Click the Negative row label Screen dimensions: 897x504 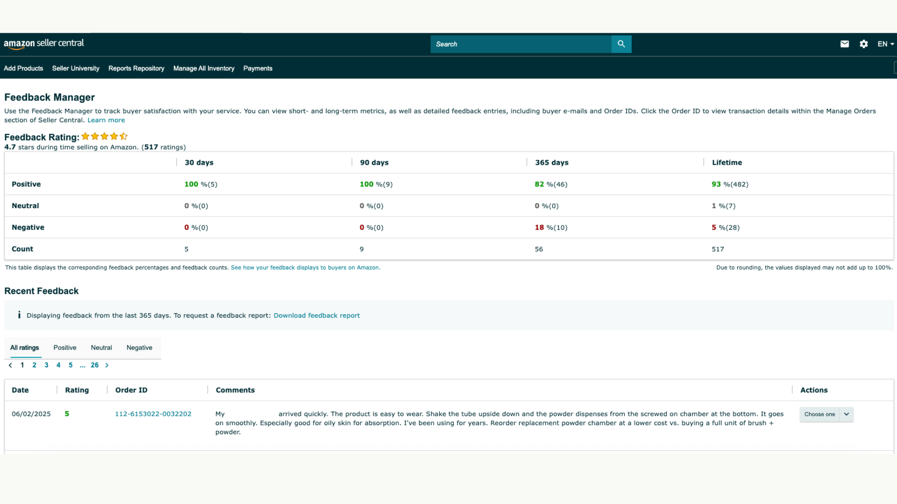pos(28,227)
